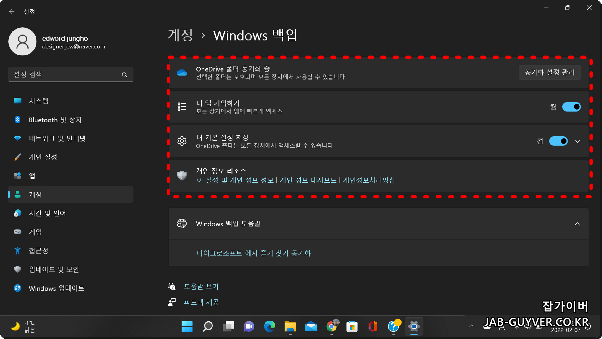Open 'Bluetooth 및 장치' in the sidebar
This screenshot has height=339, width=602.
(x=71, y=120)
